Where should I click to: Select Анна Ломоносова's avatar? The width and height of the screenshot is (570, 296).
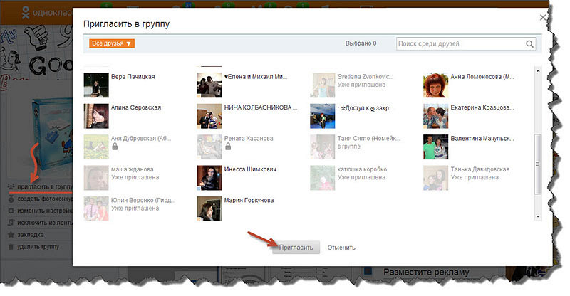(x=436, y=85)
